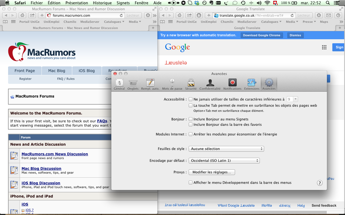Click the history clock toolbar icon
The image size is (345, 215).
(339, 15)
